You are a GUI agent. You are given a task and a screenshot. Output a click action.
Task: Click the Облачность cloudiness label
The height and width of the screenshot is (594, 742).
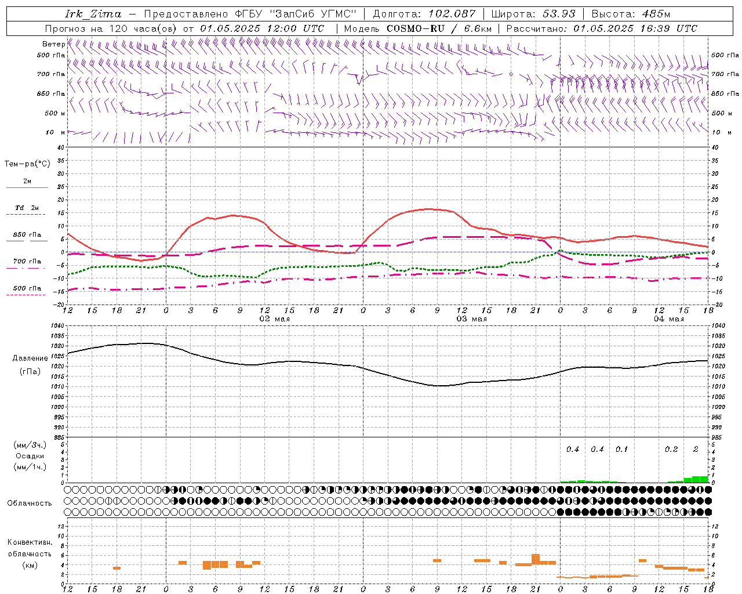point(30,504)
